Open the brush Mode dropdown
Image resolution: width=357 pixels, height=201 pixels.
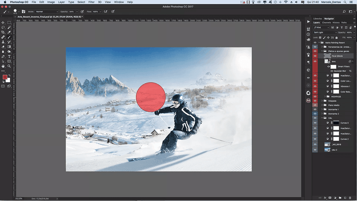coord(46,11)
